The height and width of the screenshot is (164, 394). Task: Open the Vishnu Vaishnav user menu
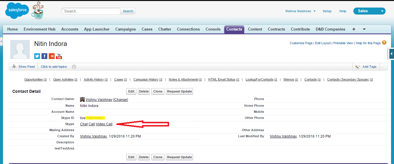(x=300, y=11)
